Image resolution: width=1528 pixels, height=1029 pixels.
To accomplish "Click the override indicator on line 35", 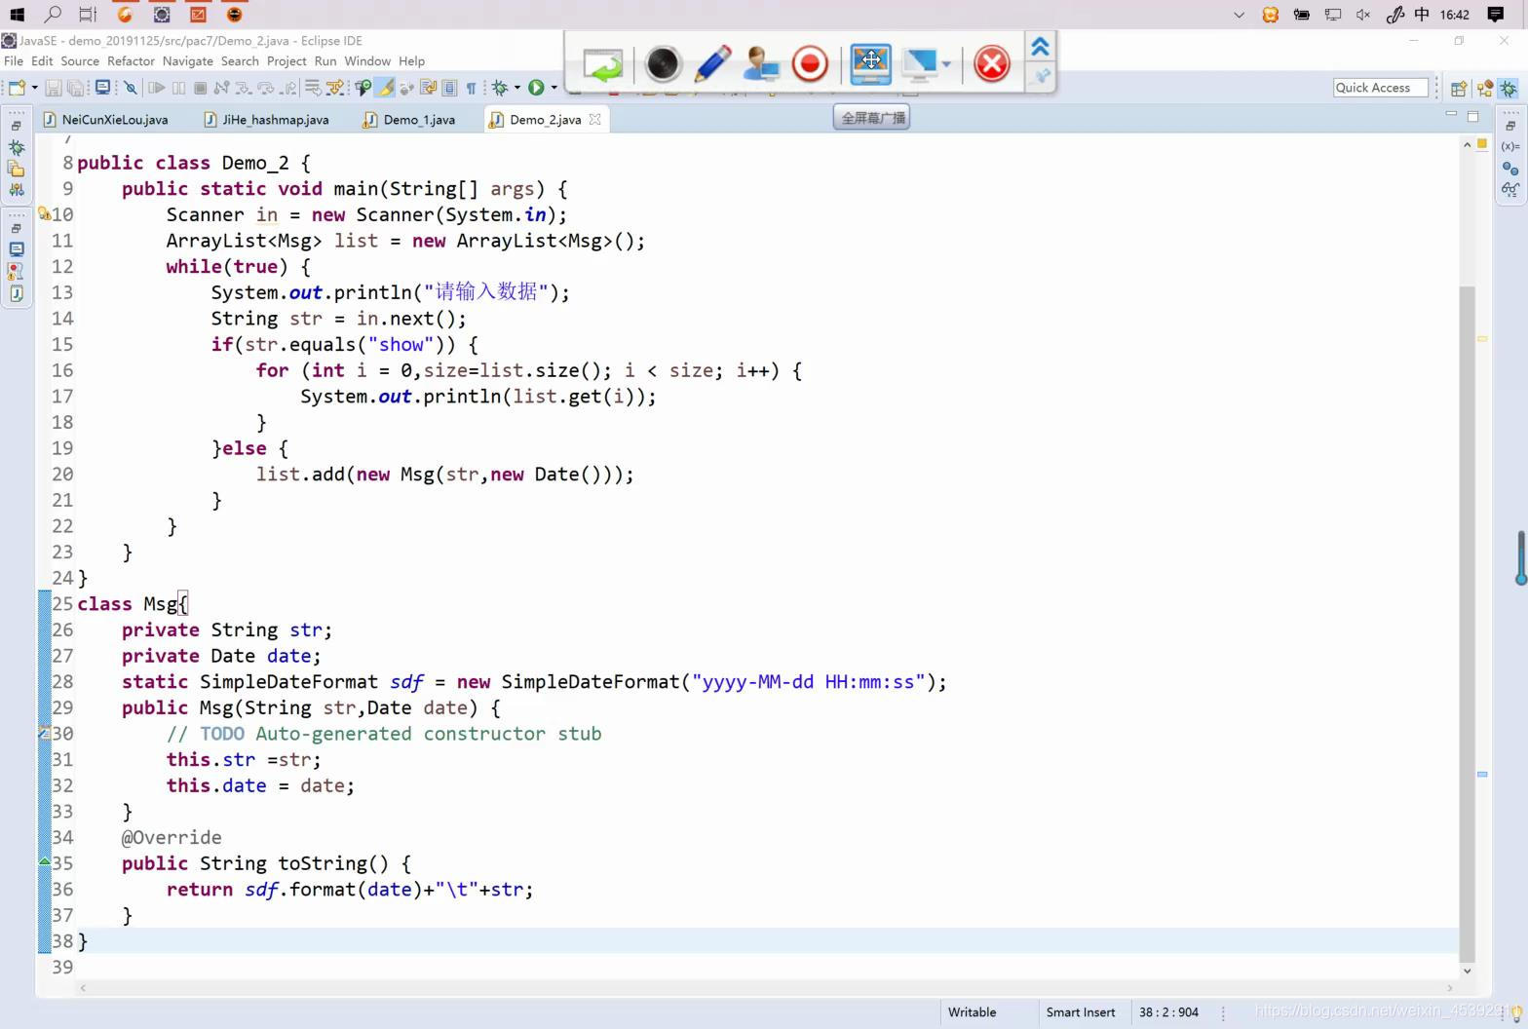I will [x=44, y=861].
